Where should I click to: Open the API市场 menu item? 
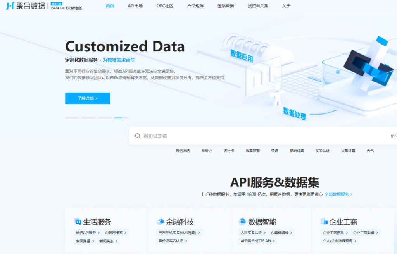click(x=135, y=6)
